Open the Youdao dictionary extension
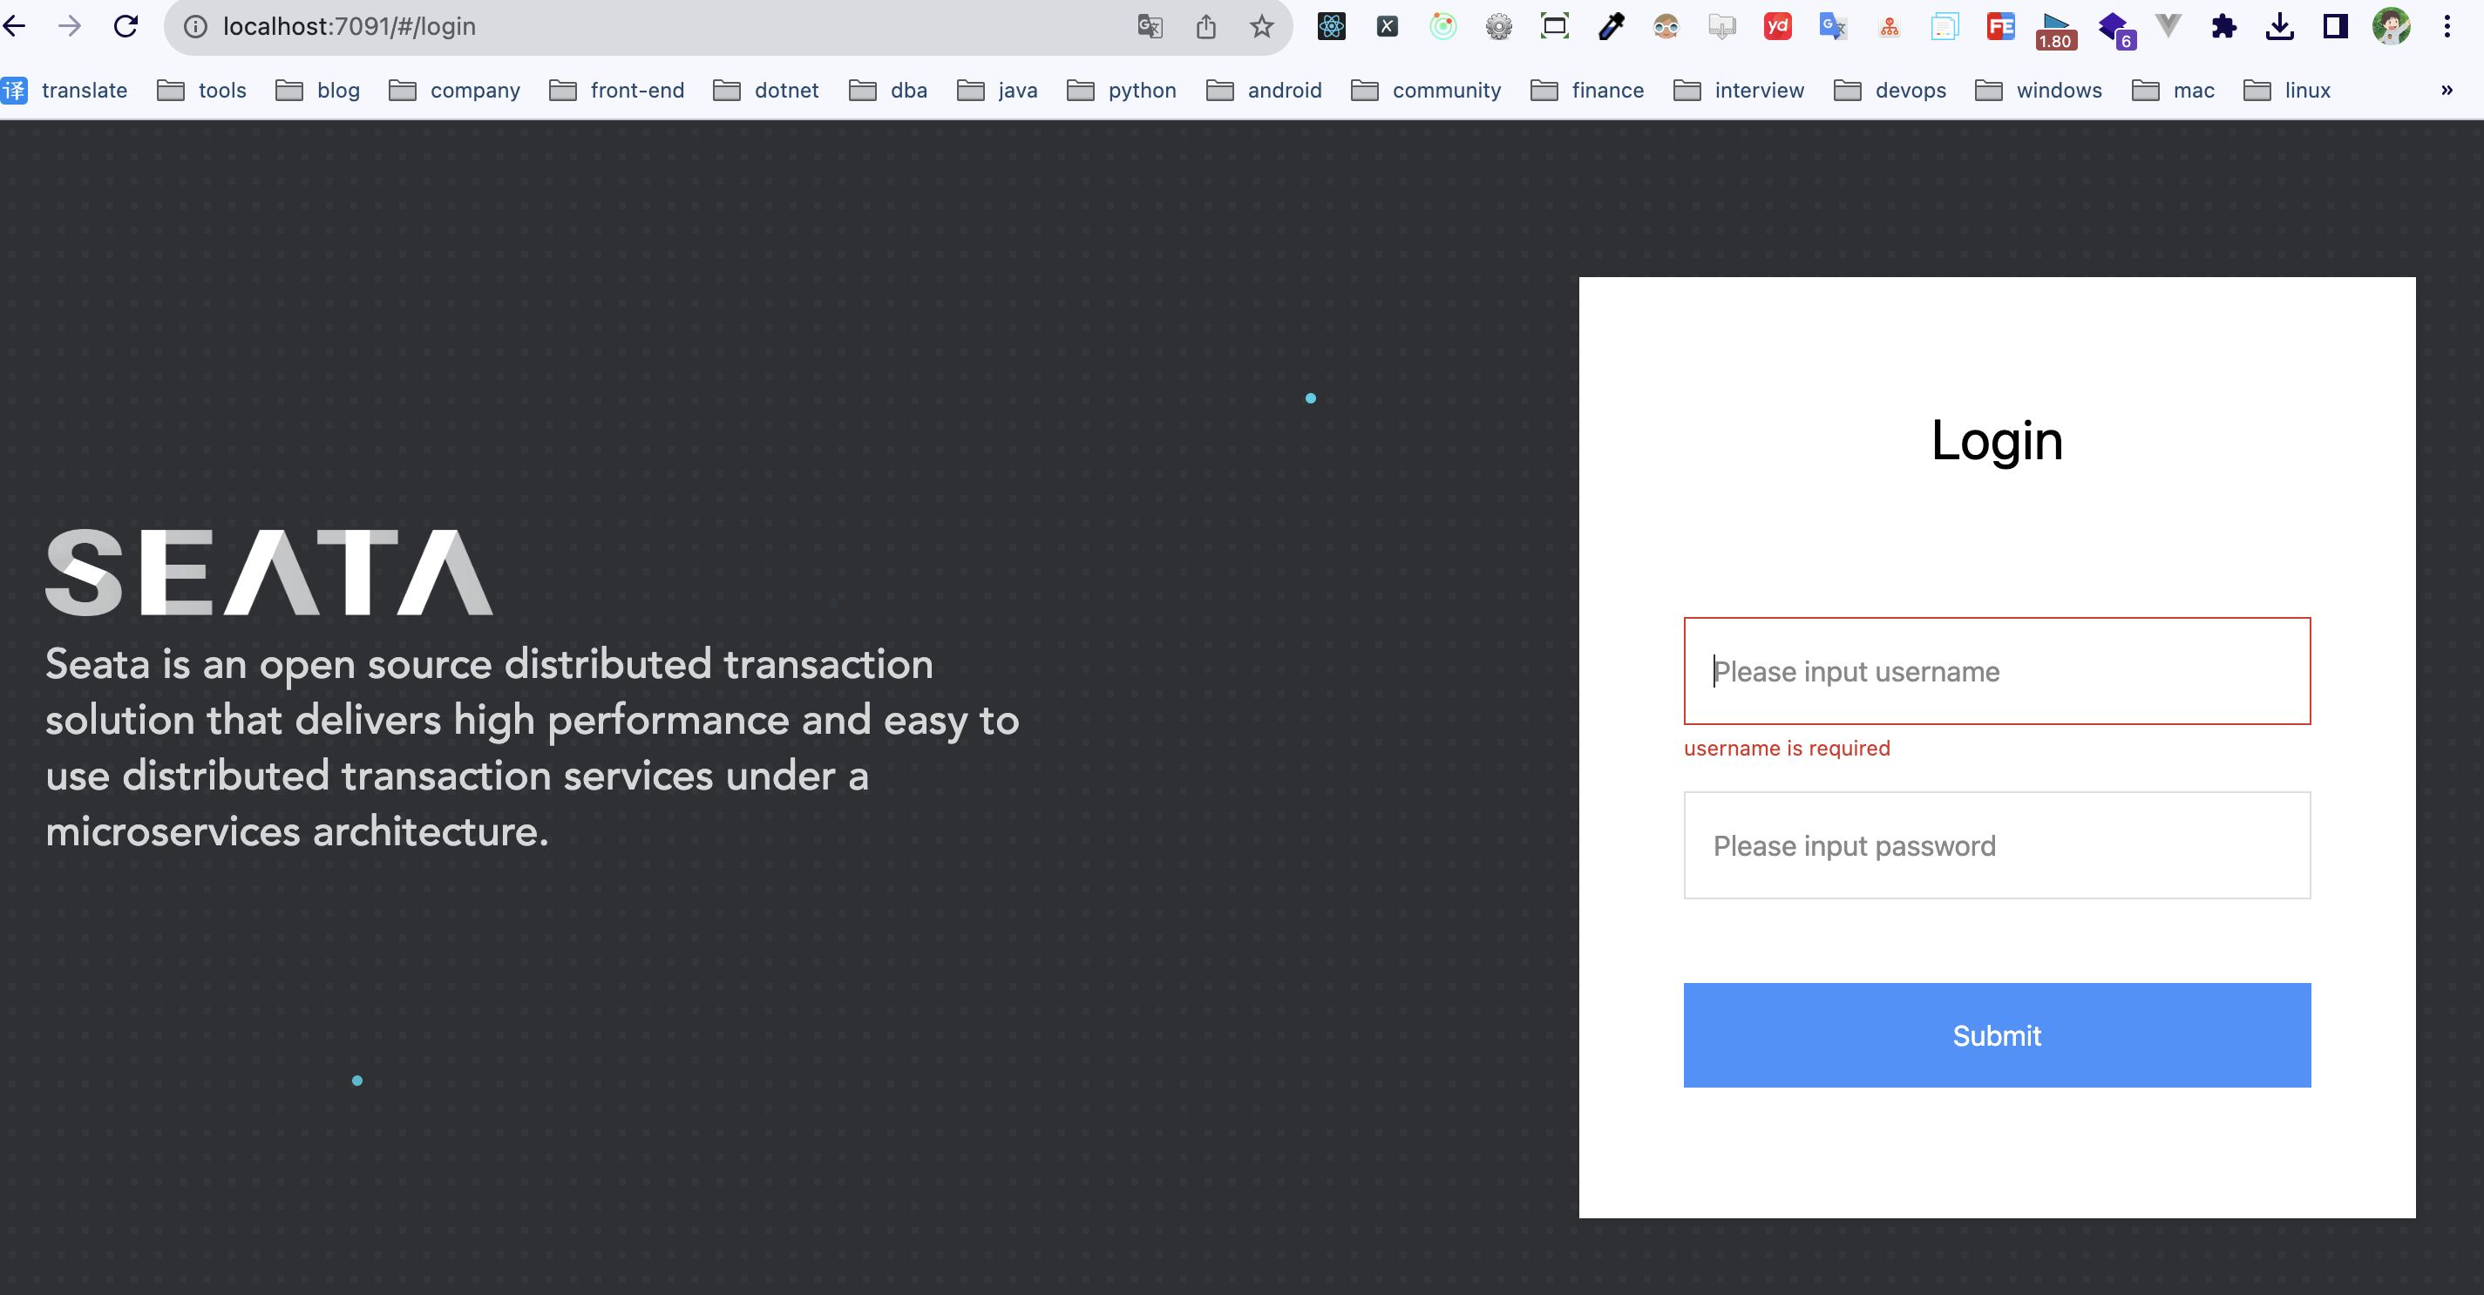Viewport: 2484px width, 1295px height. (1778, 26)
